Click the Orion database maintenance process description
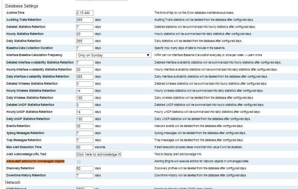The image size is (298, 189). point(194,13)
